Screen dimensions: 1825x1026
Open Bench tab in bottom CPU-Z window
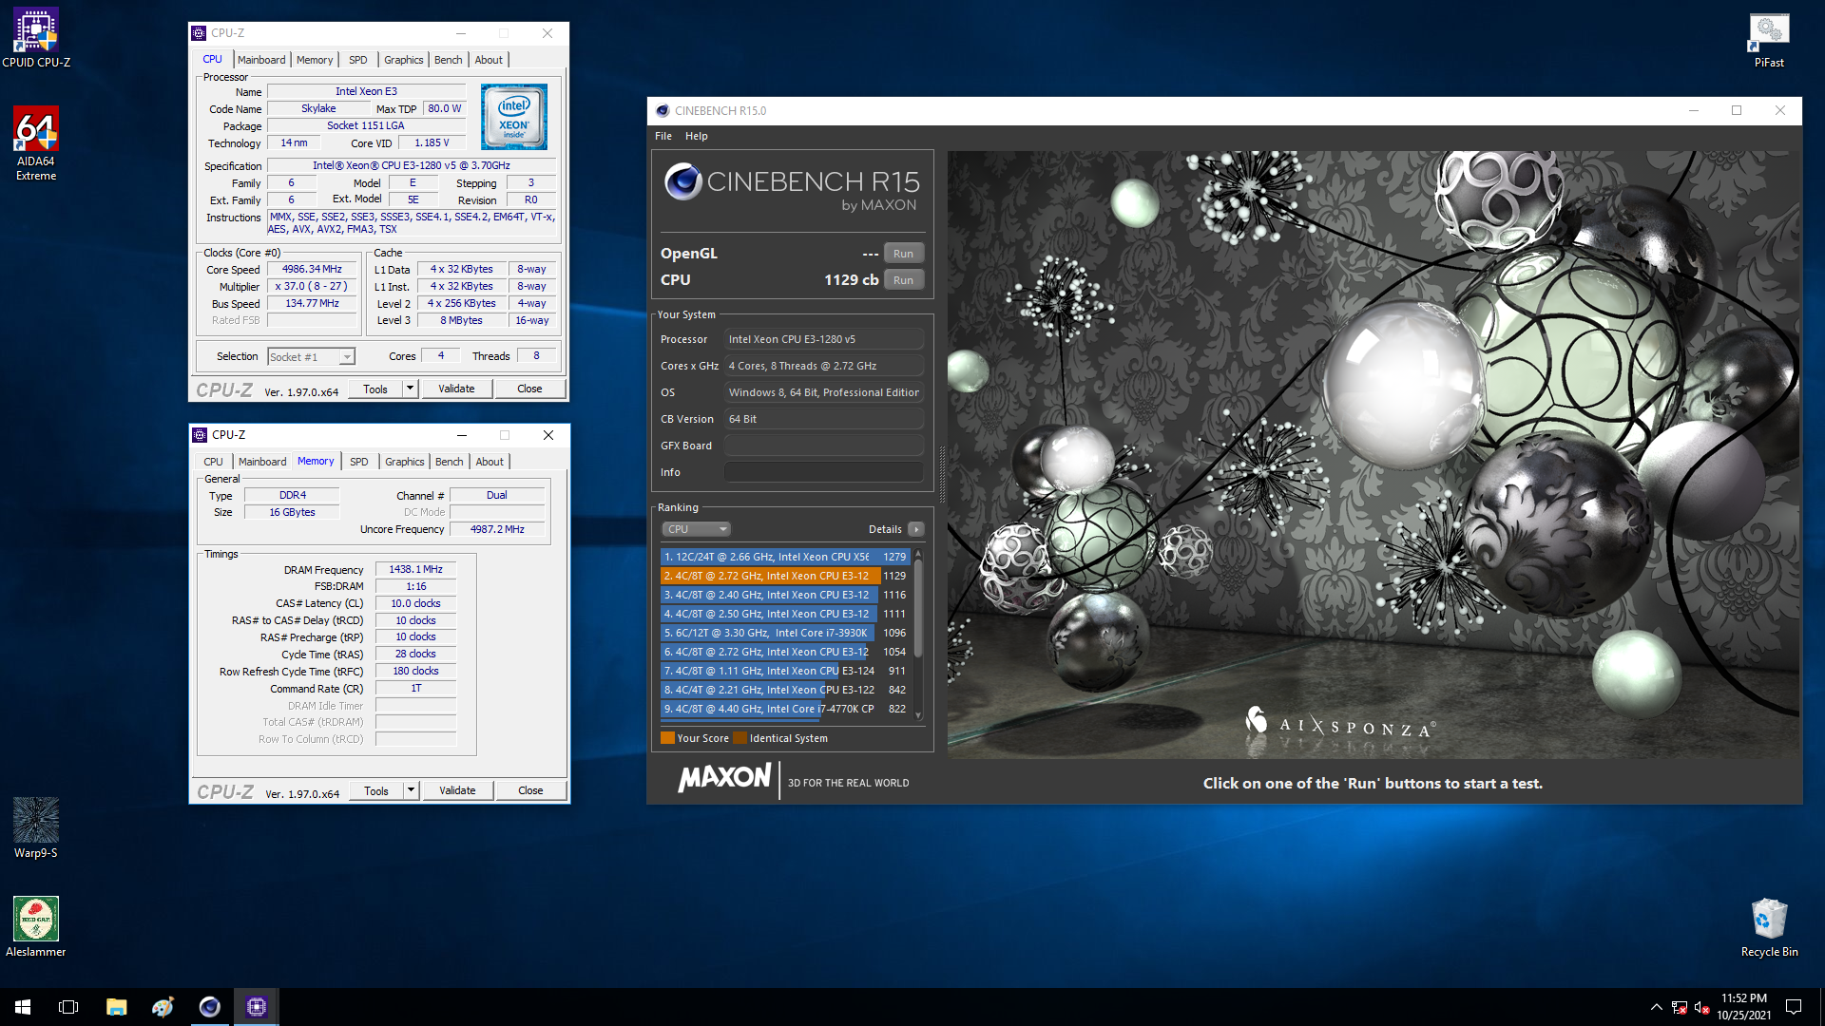coord(450,462)
